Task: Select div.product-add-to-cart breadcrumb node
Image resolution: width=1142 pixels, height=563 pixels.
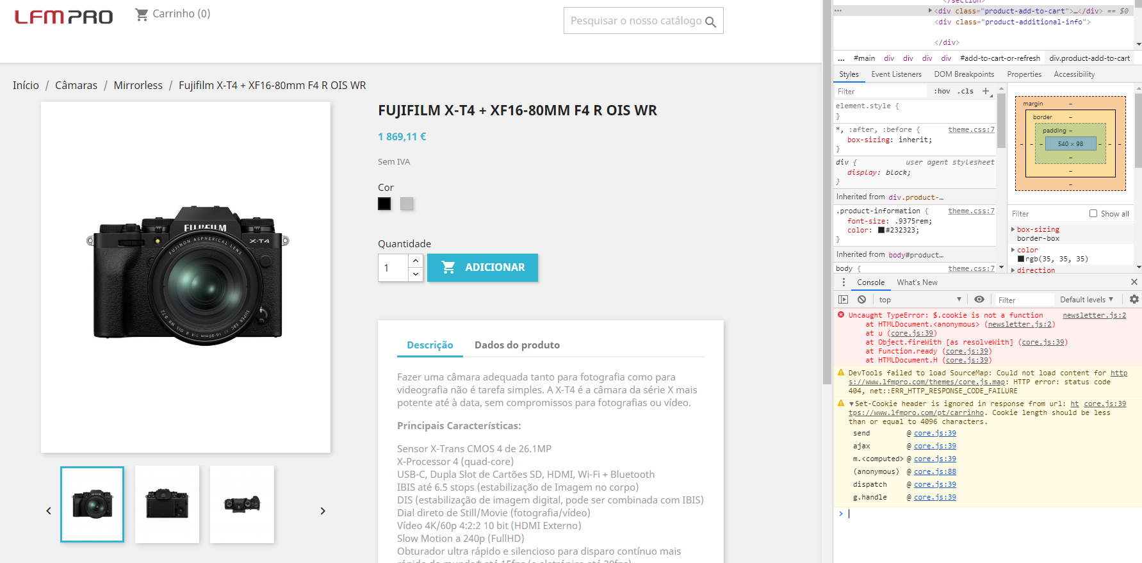Action: click(1089, 58)
